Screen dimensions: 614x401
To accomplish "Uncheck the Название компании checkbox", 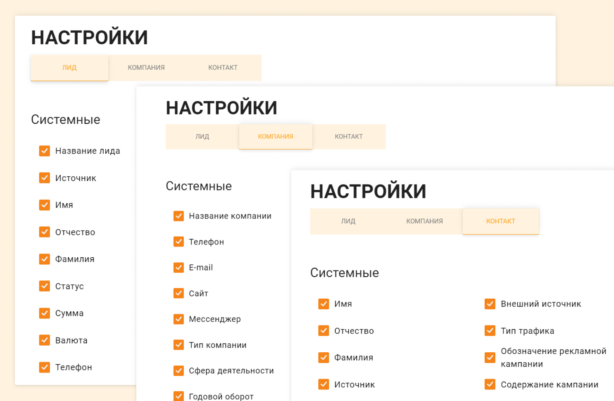I will [178, 216].
